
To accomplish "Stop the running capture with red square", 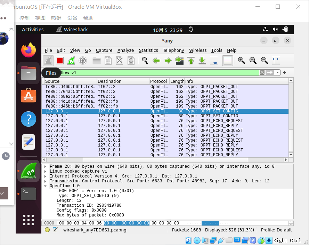I will pyautogui.click(x=60, y=61).
